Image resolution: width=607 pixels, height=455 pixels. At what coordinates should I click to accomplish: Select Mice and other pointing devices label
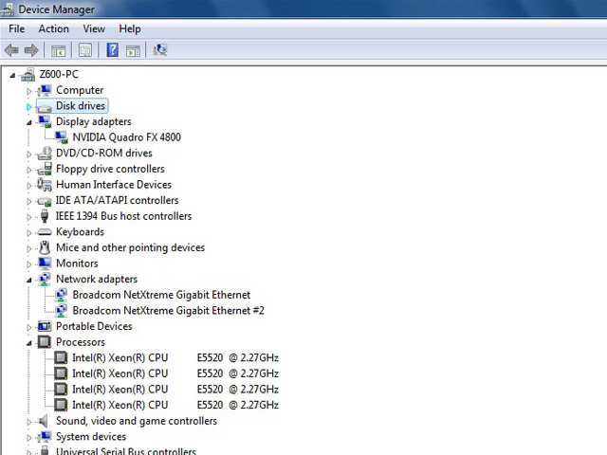point(131,247)
